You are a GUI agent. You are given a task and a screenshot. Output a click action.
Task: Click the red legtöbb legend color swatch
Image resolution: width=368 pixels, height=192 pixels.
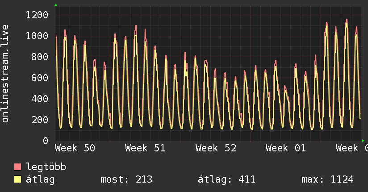click(x=18, y=167)
